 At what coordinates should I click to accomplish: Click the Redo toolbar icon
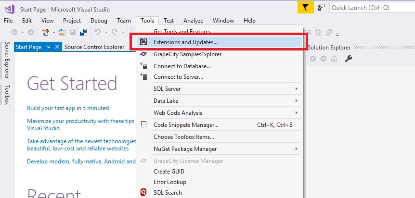point(115,32)
